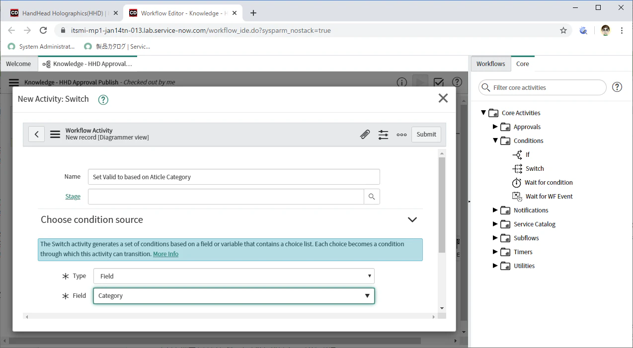Open the Type dropdown showing Field

[x=234, y=276]
